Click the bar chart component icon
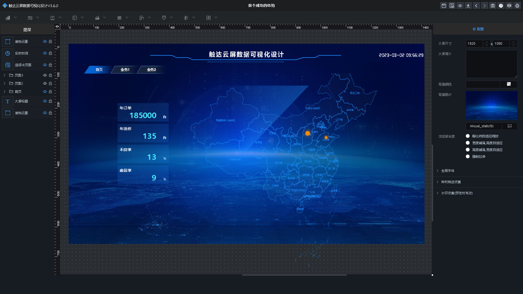The height and width of the screenshot is (294, 523). [x=8, y=18]
